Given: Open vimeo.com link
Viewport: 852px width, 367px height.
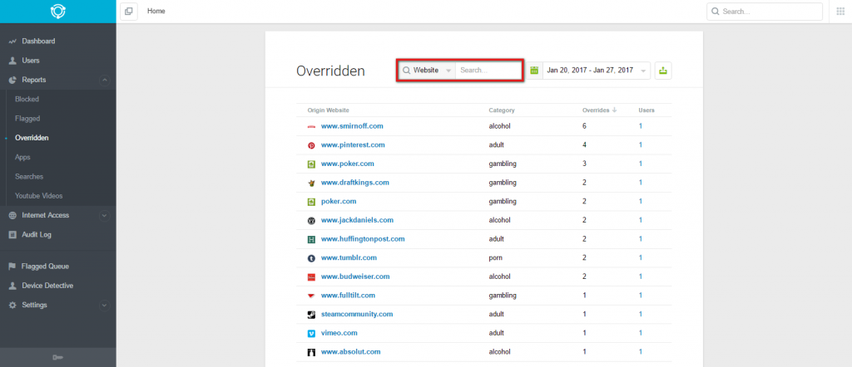Looking at the screenshot, I should tap(339, 333).
